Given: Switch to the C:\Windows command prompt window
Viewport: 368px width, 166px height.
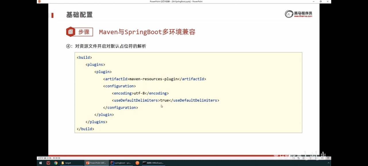Looking at the screenshot, I should point(153,163).
